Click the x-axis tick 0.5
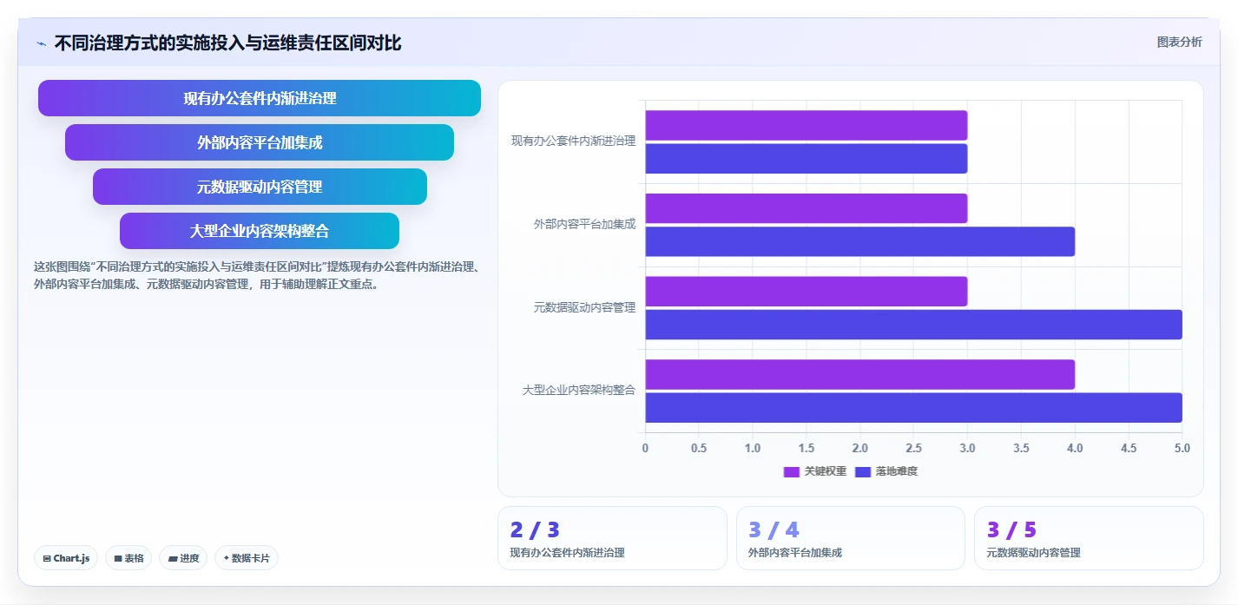The width and height of the screenshot is (1238, 605). coord(699,448)
